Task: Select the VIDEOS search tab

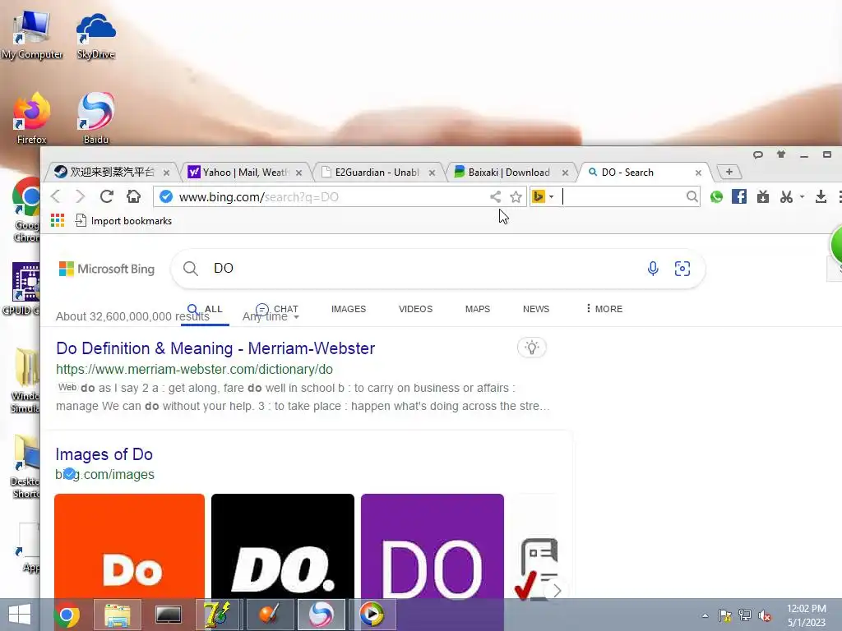Action: pyautogui.click(x=415, y=309)
